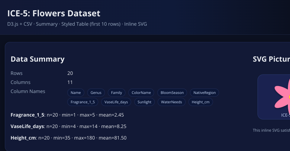Click the page subtitle under the title

pos(77,24)
